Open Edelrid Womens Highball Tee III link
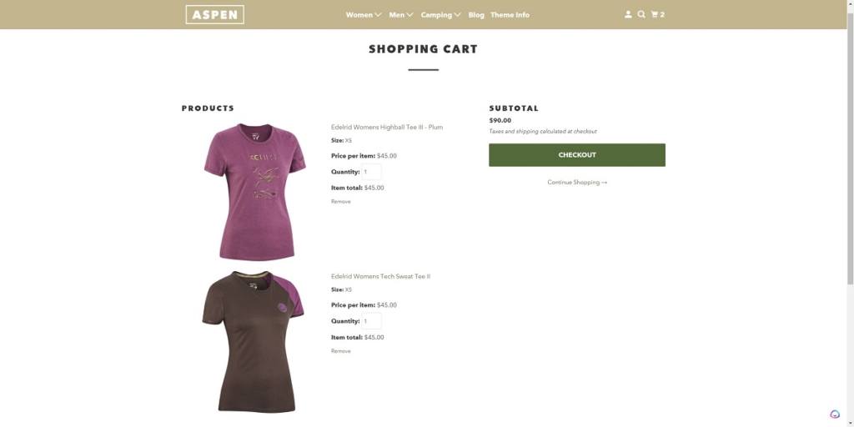The width and height of the screenshot is (854, 427). click(x=387, y=127)
